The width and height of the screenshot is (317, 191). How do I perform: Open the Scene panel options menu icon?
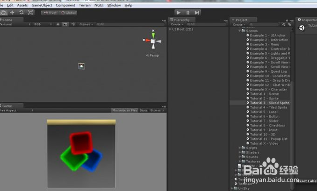(x=164, y=21)
